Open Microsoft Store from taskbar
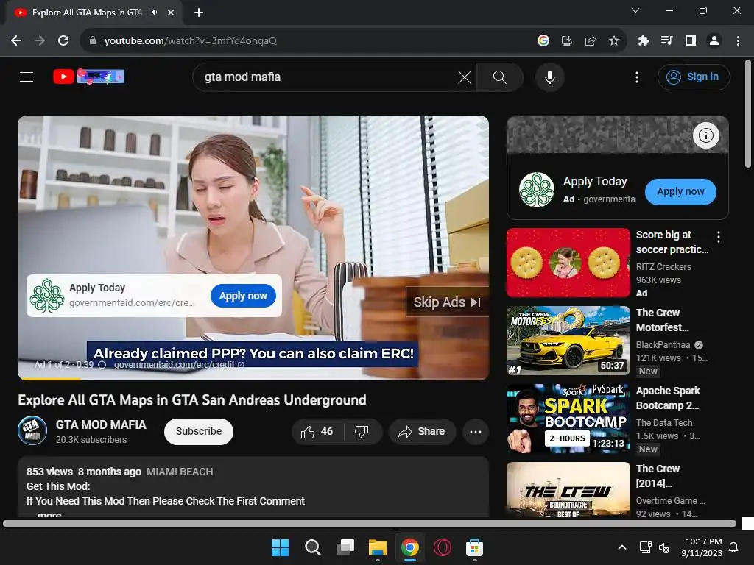 click(475, 547)
